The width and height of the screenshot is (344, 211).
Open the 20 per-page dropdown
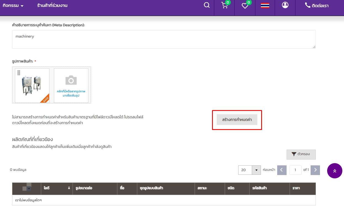(256, 170)
